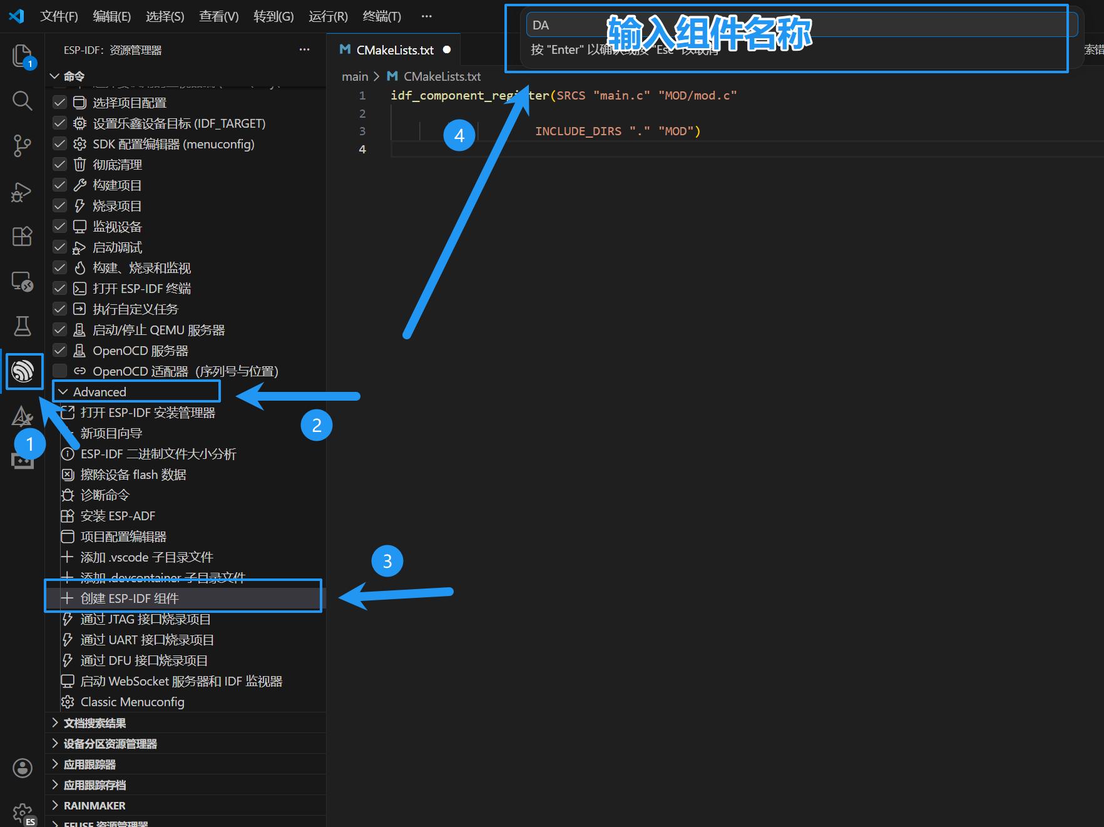Click the bug icon for 诊断命令
The width and height of the screenshot is (1104, 827).
pos(68,495)
